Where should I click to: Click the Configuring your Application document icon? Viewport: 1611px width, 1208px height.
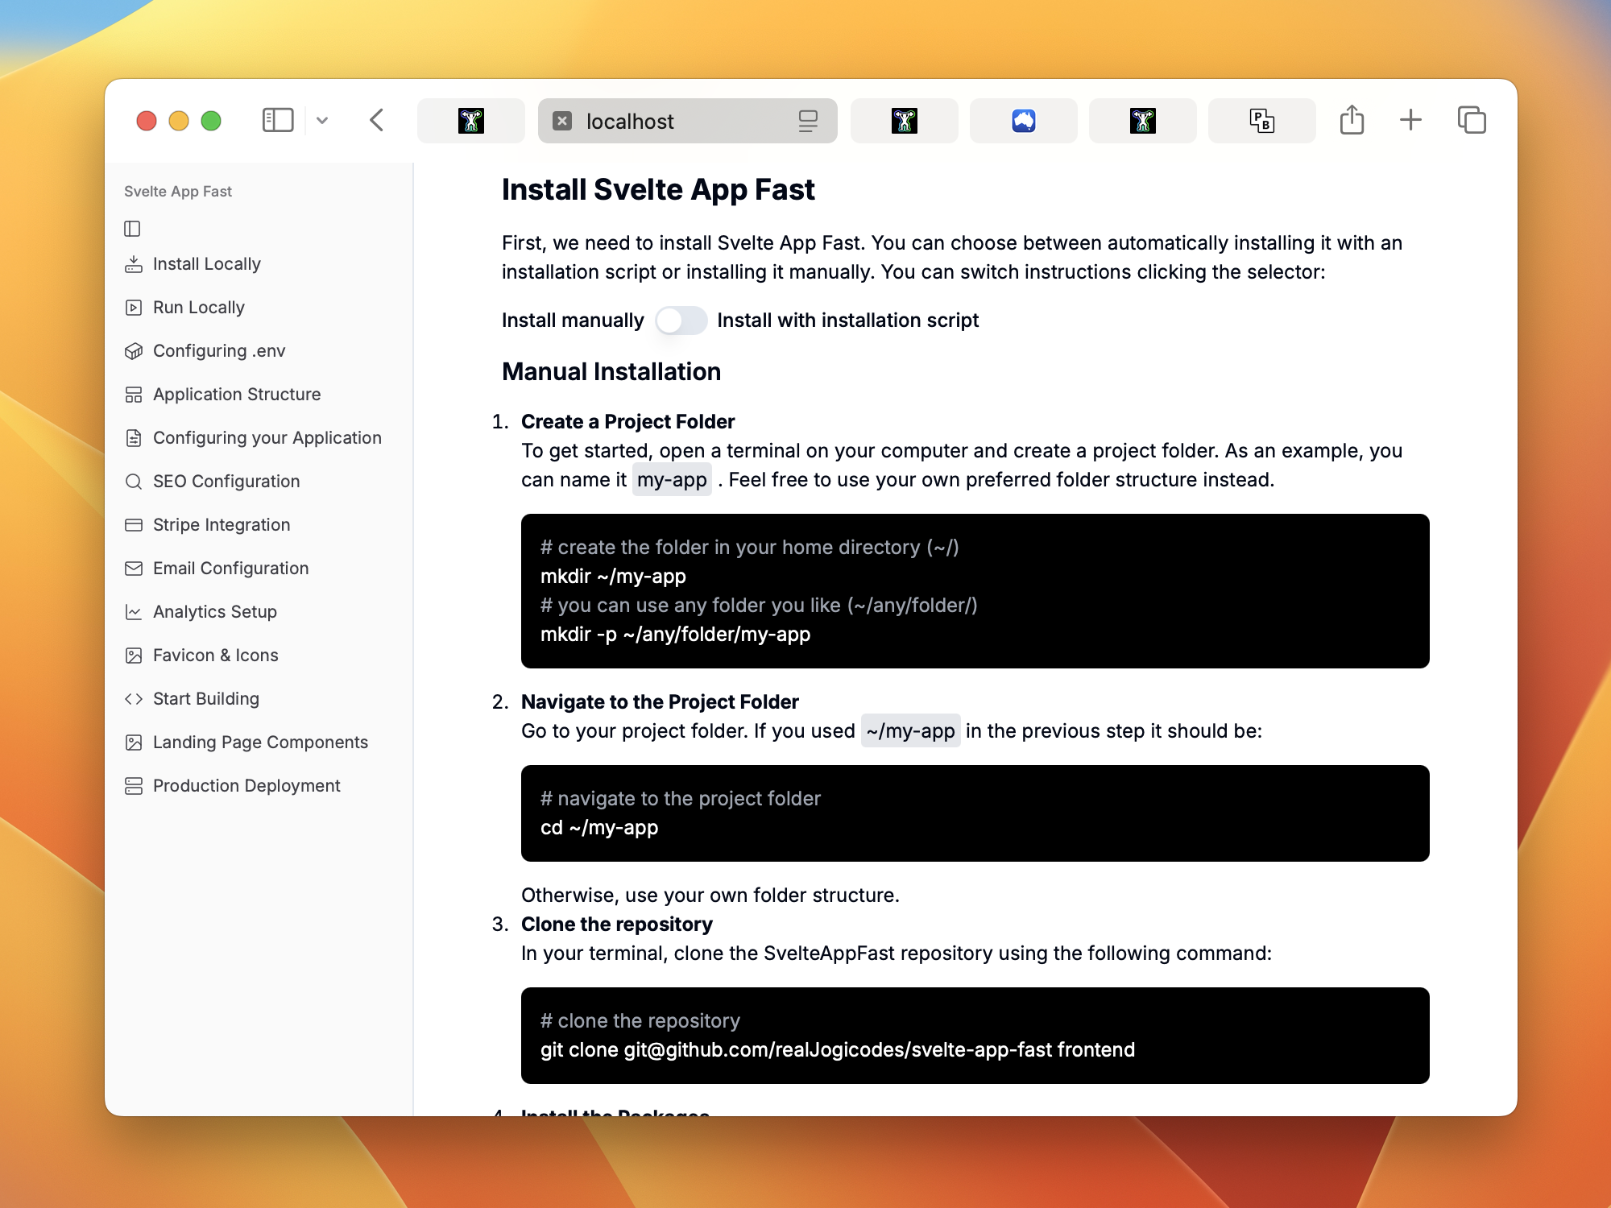click(134, 438)
